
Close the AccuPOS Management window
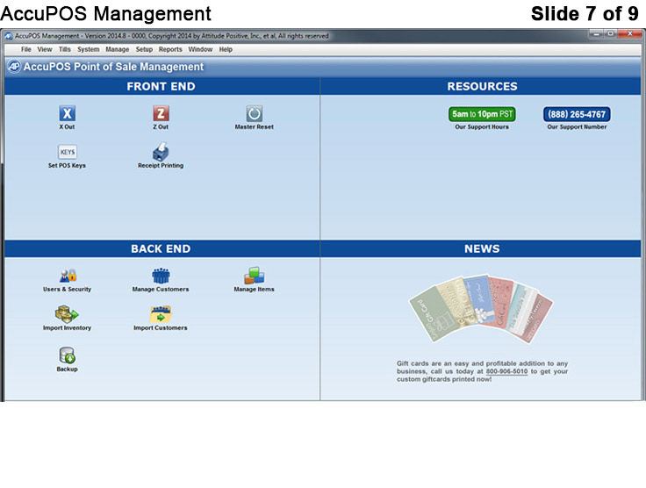coord(630,33)
